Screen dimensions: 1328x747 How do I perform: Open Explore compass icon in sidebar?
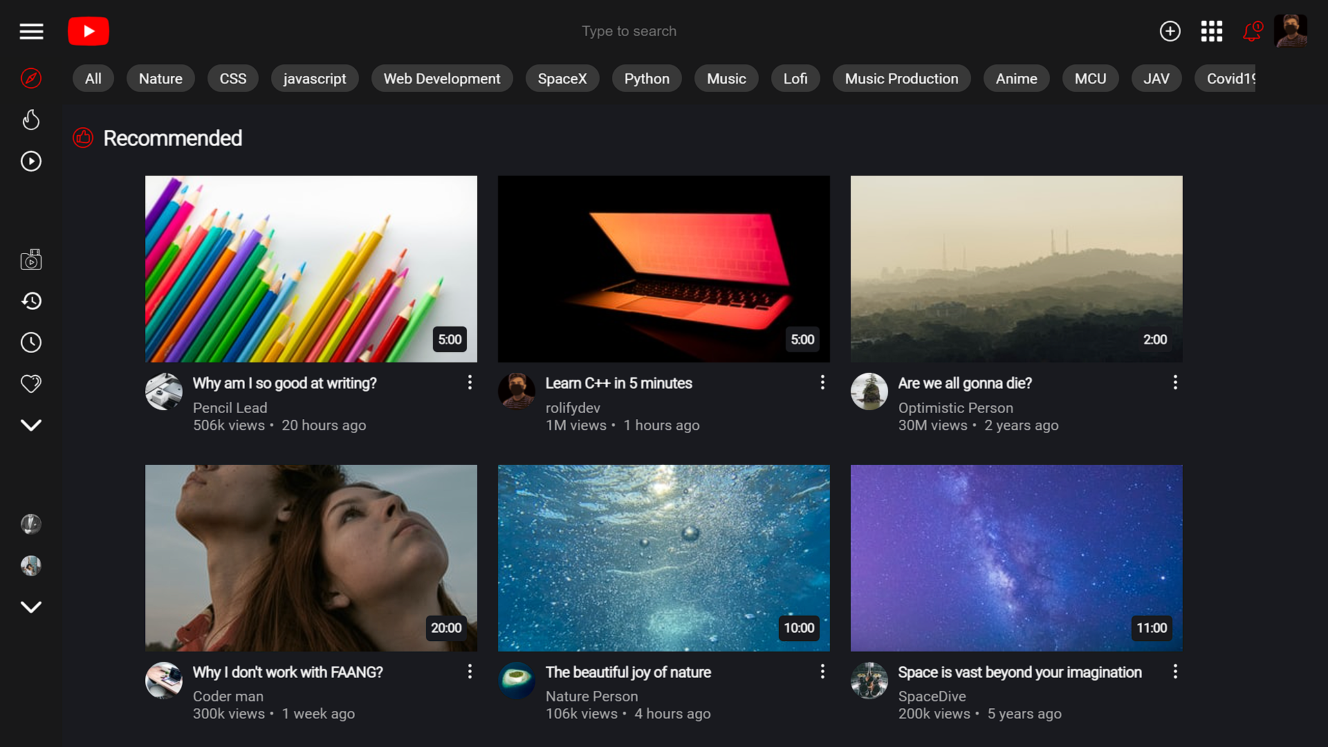[x=31, y=78]
